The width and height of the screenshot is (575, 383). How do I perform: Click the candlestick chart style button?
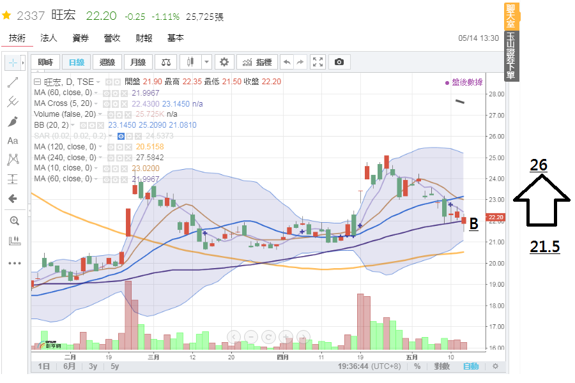190,62
